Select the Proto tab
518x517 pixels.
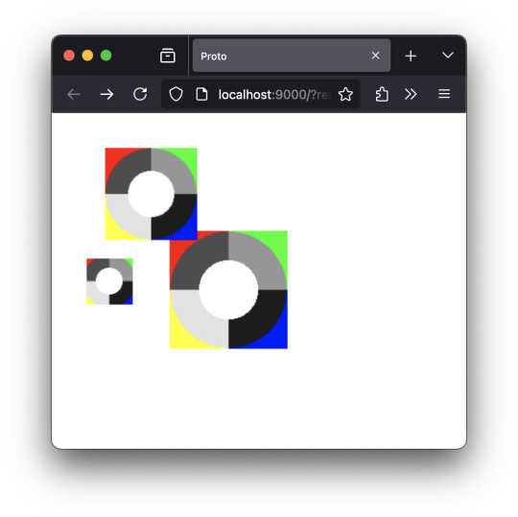(292, 56)
